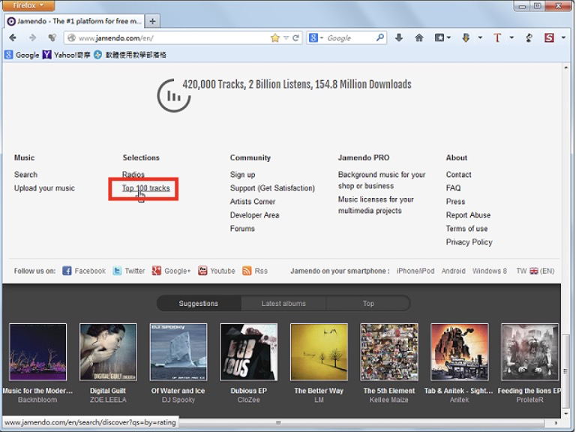Click the Contact link
This screenshot has height=435, width=576.
tap(458, 175)
